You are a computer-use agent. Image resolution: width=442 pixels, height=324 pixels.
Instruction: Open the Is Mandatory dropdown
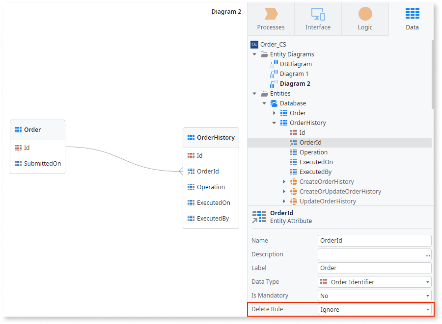click(427, 296)
